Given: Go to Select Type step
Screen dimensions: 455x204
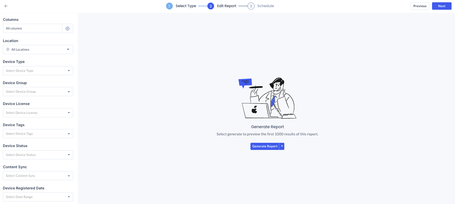Looking at the screenshot, I should tap(186, 6).
